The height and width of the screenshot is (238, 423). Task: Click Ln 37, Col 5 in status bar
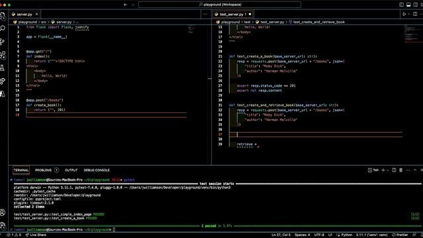pos(281,235)
